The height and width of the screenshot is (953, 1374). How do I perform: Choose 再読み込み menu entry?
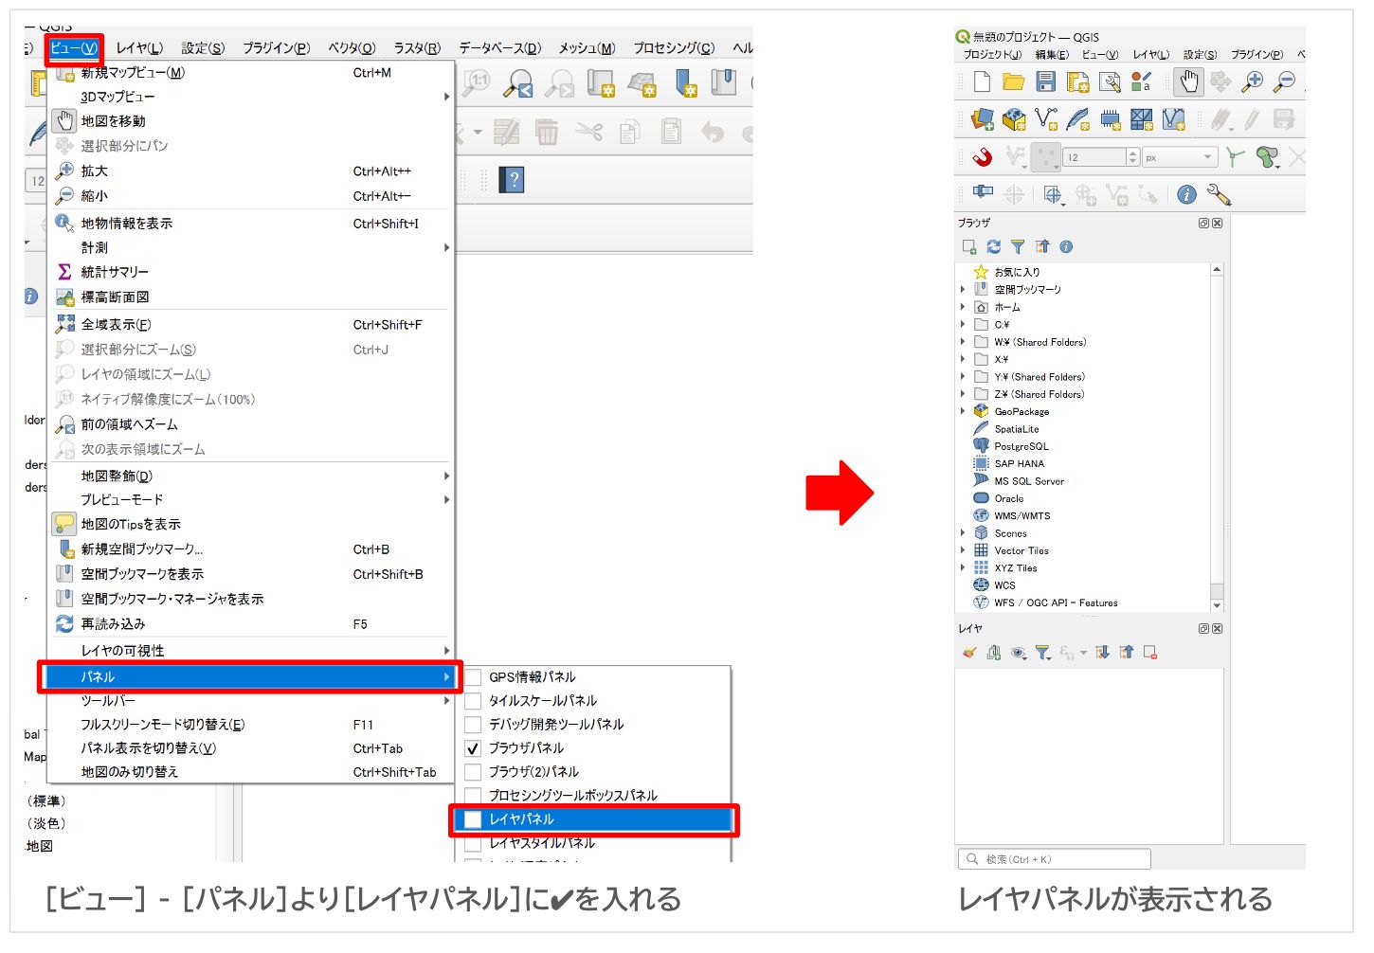(x=252, y=624)
